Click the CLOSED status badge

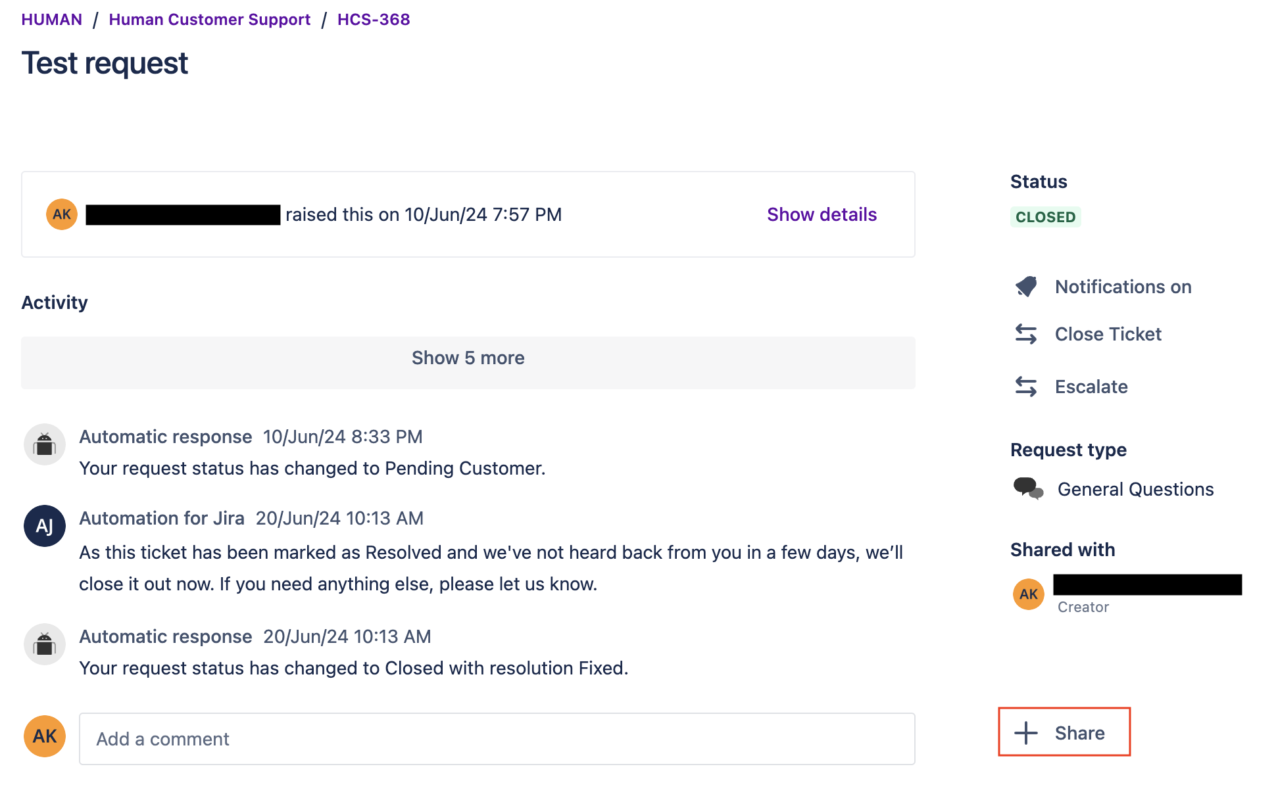click(1045, 217)
